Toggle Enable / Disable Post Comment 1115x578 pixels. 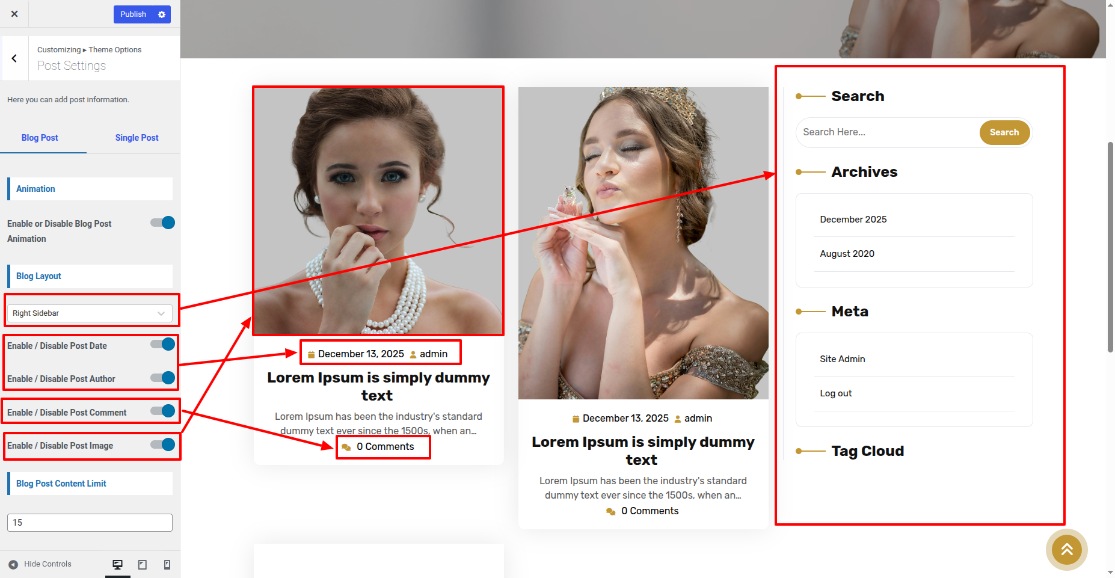point(162,411)
